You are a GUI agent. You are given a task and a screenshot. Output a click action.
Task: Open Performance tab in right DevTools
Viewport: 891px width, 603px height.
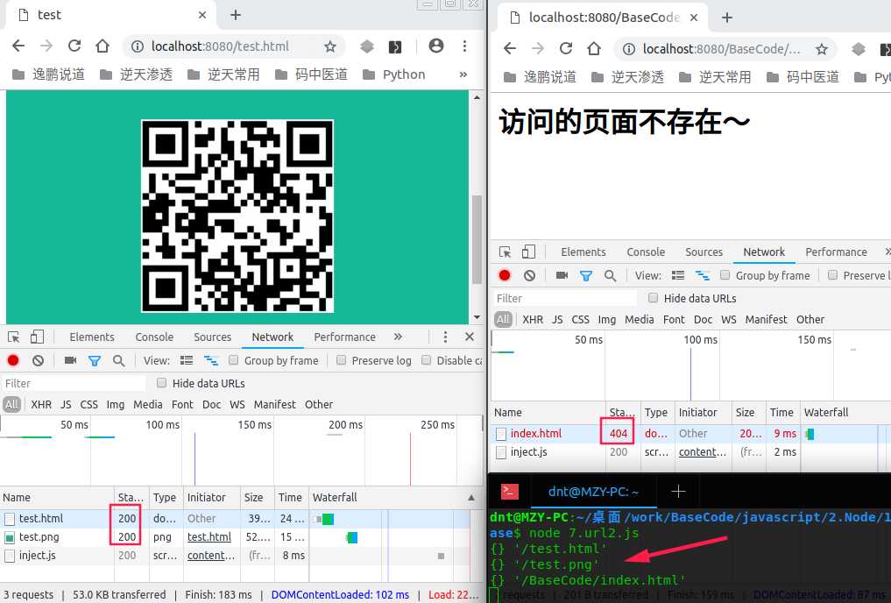(836, 252)
